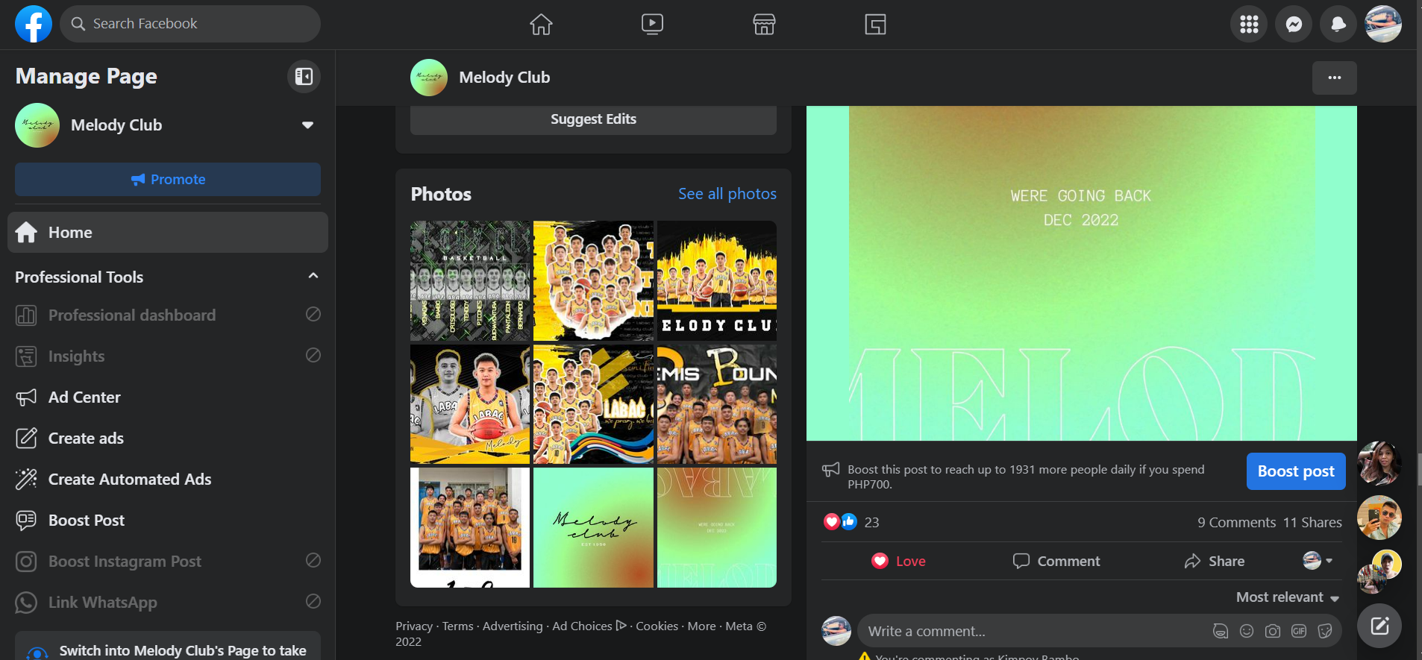Switch who is interacting on the post

(1318, 561)
